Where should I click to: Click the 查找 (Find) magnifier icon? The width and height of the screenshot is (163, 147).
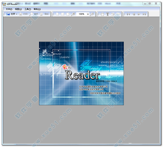pyautogui.click(x=31, y=14)
